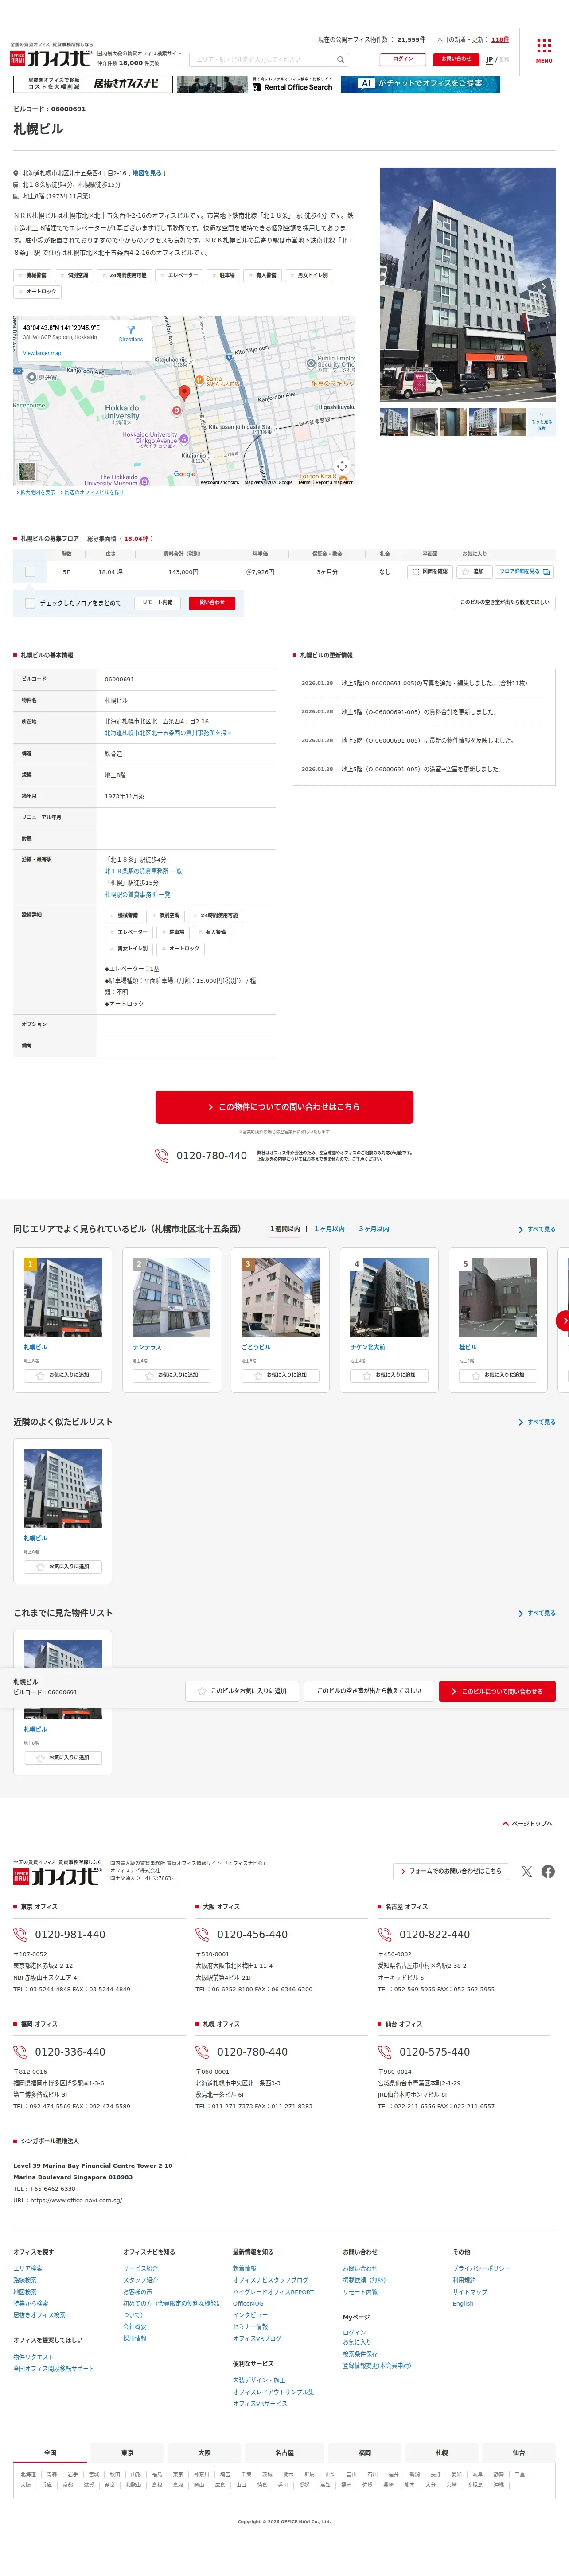Open プライバシーポリシー footer link

point(481,2268)
